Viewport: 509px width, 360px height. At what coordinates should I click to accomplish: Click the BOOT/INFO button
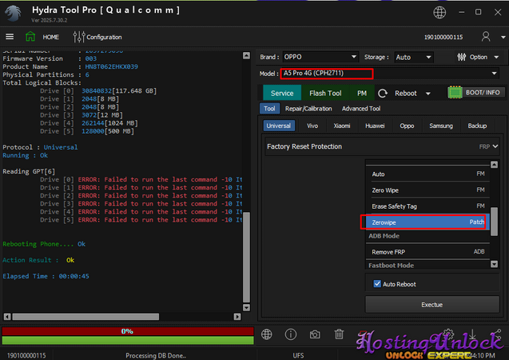pyautogui.click(x=476, y=93)
